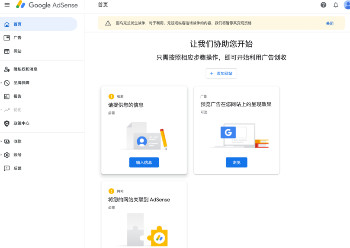Dismiss the banner with 关闭
Screen dimensions: 350x248
330,23
